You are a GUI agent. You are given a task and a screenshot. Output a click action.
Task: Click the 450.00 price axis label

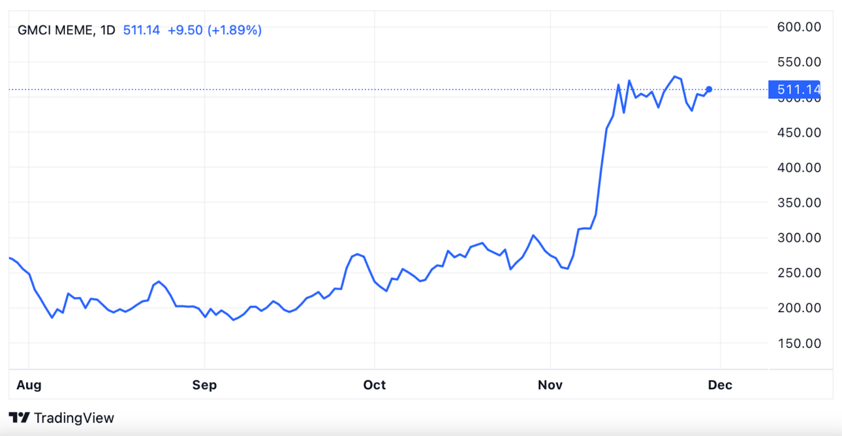coord(799,133)
